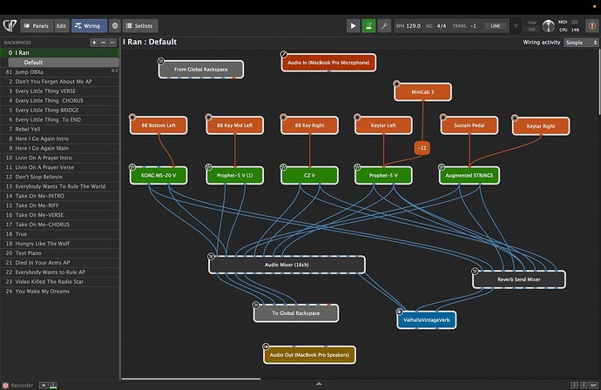Select rackspace 'Jump OBXa'
Screen dimensions: 601x390
click(x=59, y=71)
